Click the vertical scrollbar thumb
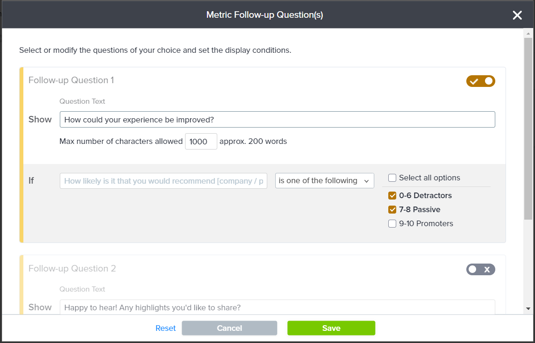535x343 pixels. pos(528,126)
